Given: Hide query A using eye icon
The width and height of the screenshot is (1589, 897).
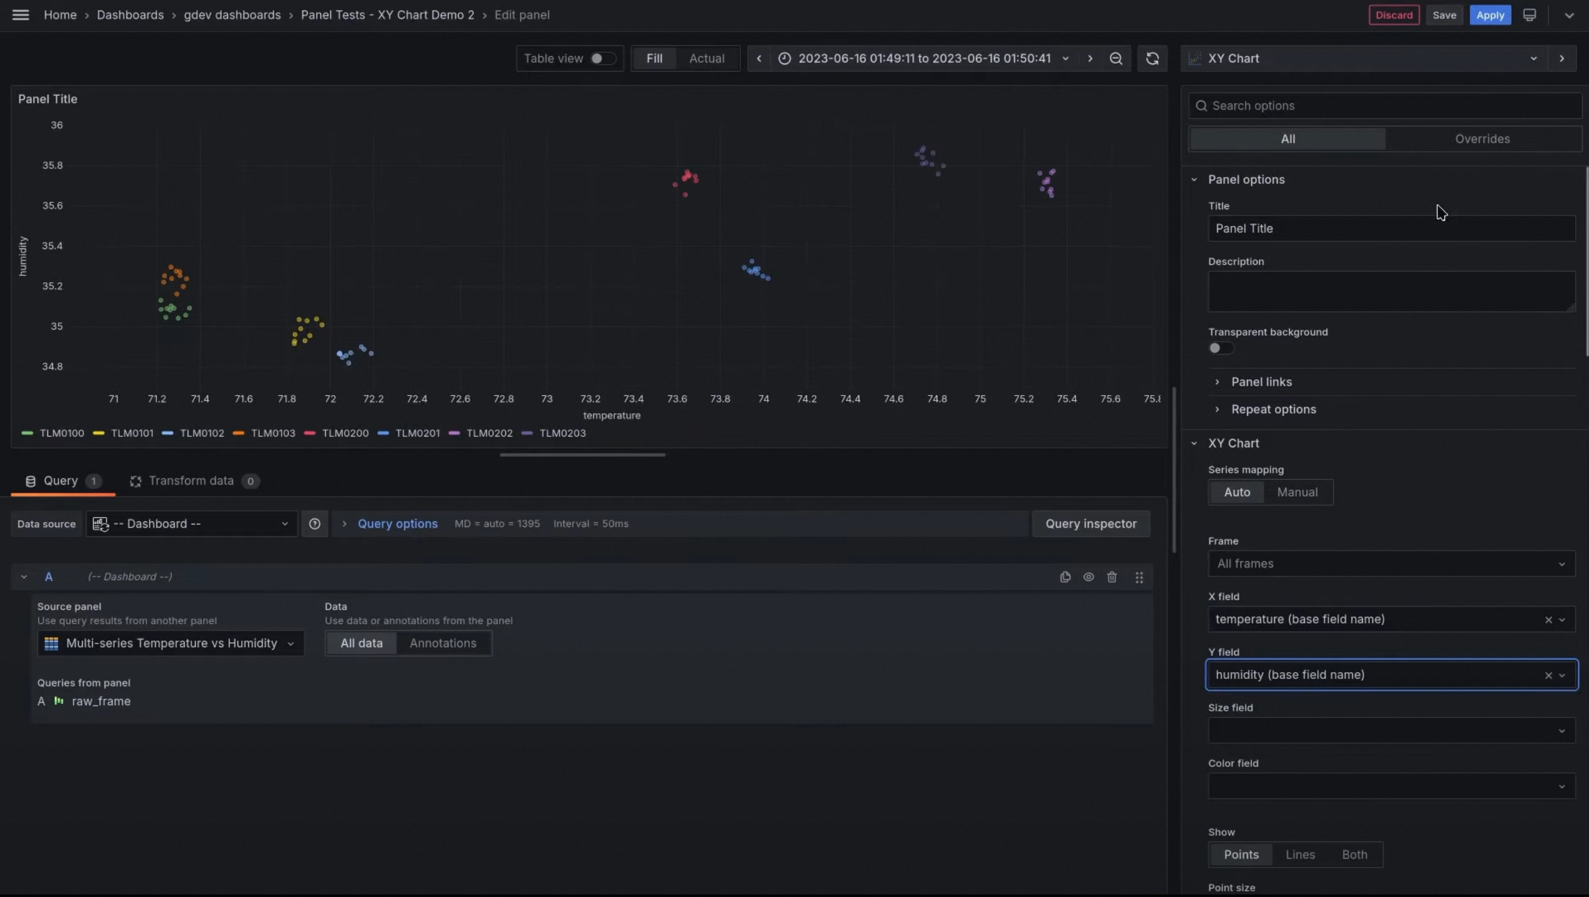Looking at the screenshot, I should point(1089,577).
